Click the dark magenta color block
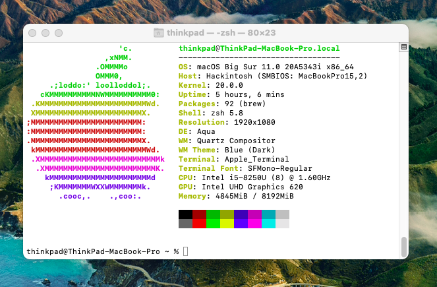This screenshot has width=437, height=287. 254,214
